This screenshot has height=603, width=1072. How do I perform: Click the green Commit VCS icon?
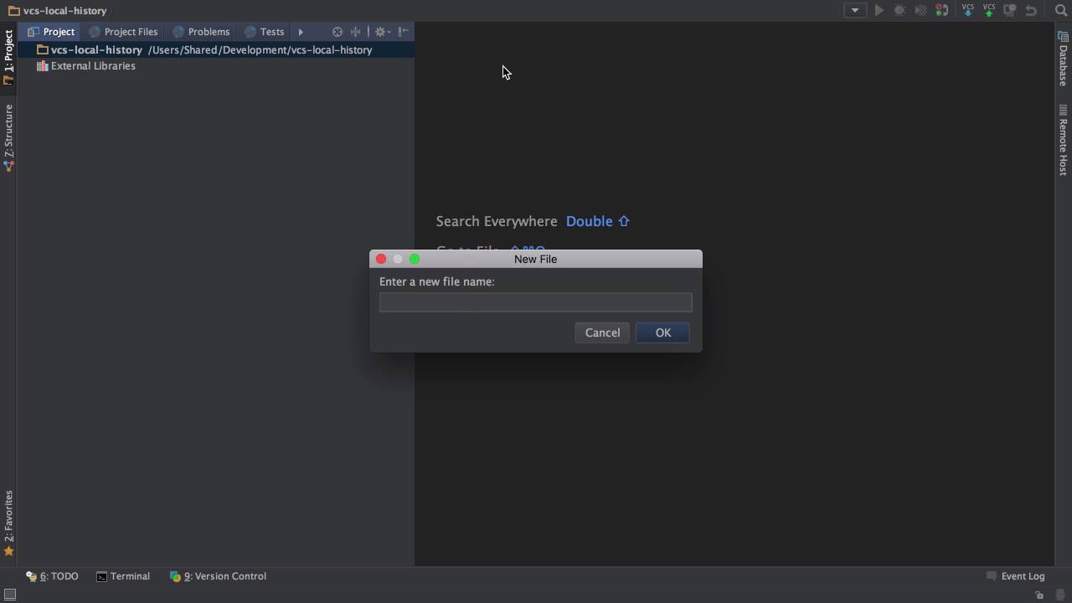989,10
